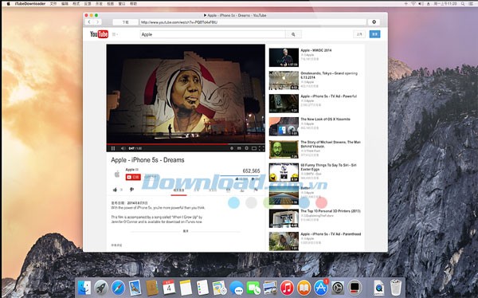Expand the description with the show more link

186,231
